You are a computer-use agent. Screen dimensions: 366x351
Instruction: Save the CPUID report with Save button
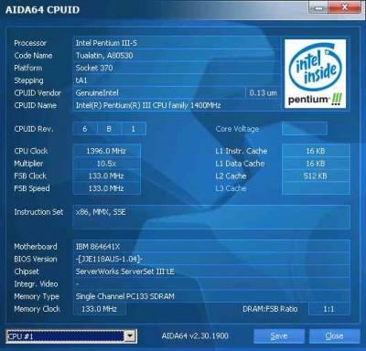[279, 336]
